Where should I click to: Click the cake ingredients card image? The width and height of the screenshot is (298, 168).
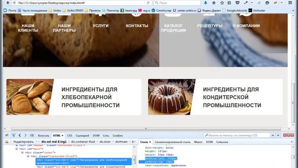pos(172,97)
